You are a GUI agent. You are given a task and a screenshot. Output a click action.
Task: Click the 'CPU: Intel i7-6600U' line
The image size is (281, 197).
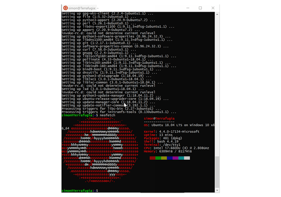click(177, 148)
